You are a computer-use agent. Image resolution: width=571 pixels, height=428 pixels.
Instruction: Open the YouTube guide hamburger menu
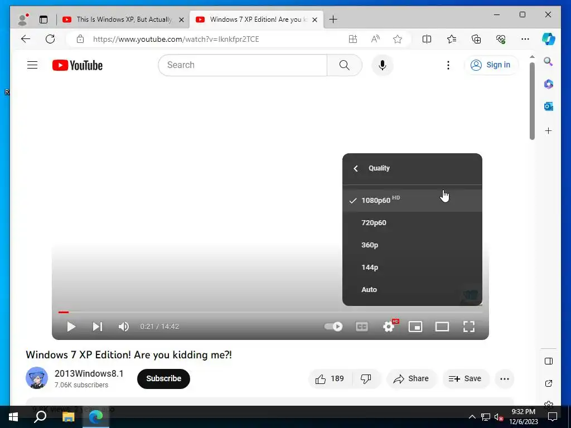tap(32, 65)
